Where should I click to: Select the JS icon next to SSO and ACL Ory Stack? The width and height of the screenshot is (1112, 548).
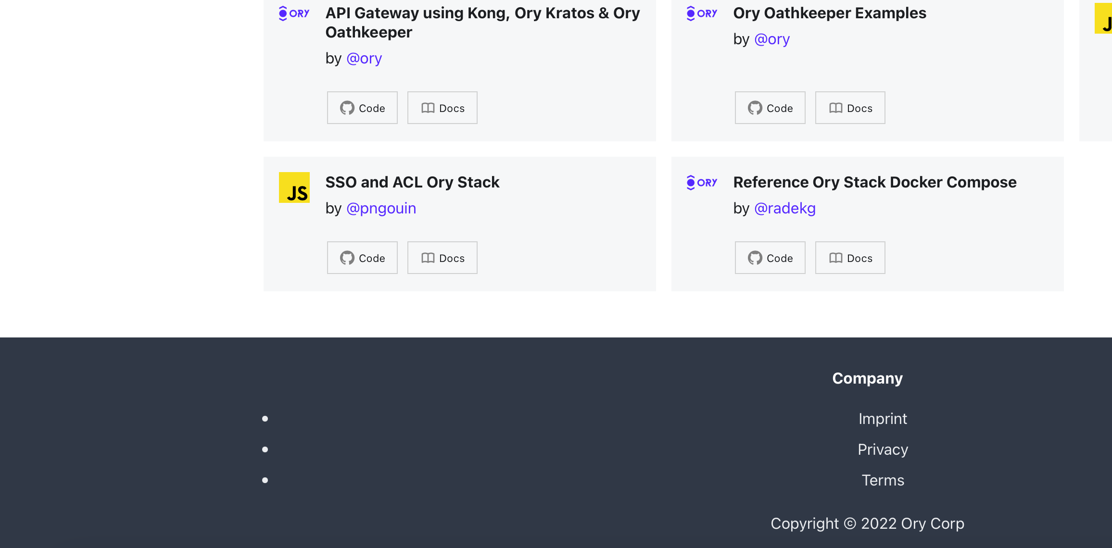(x=294, y=187)
